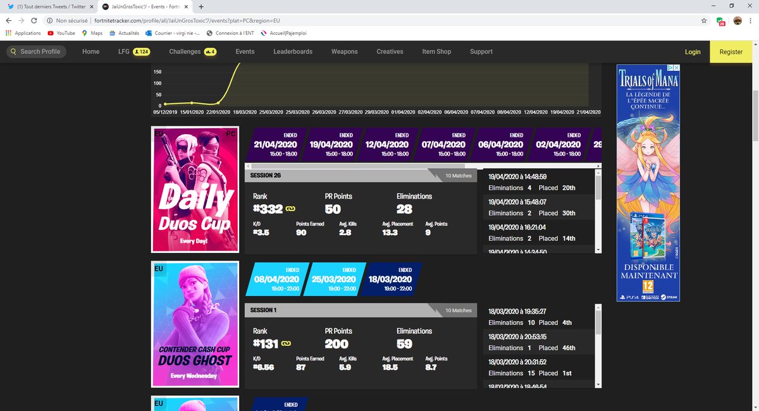Open the Daily Duos Cup thumbnail
The height and width of the screenshot is (411, 759).
tap(195, 190)
